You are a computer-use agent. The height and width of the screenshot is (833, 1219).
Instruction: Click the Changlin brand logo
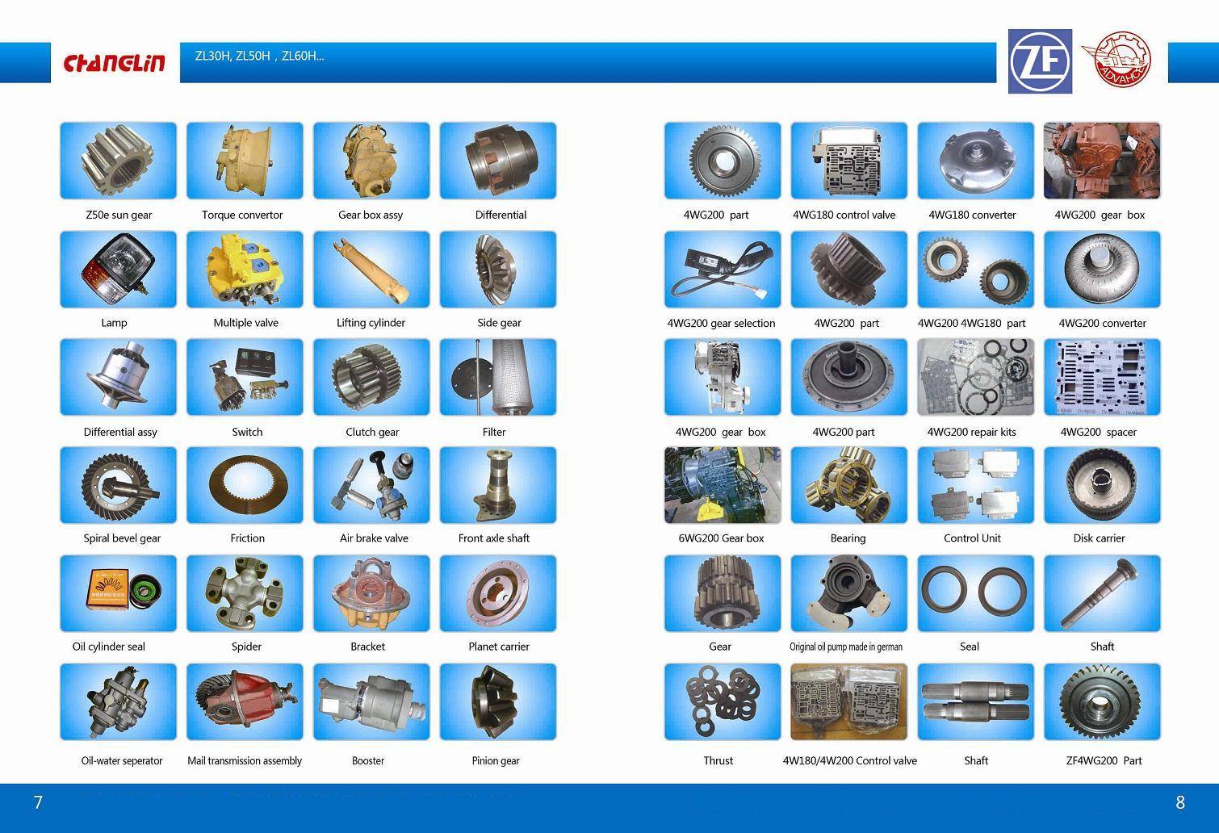pos(114,63)
